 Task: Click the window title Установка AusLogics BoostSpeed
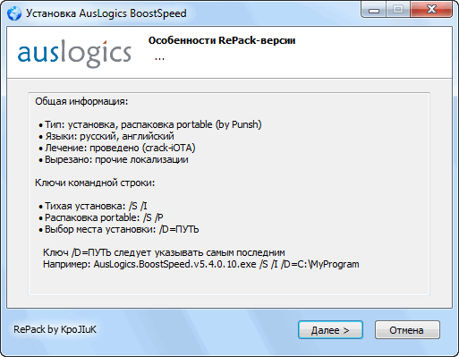[x=106, y=13]
